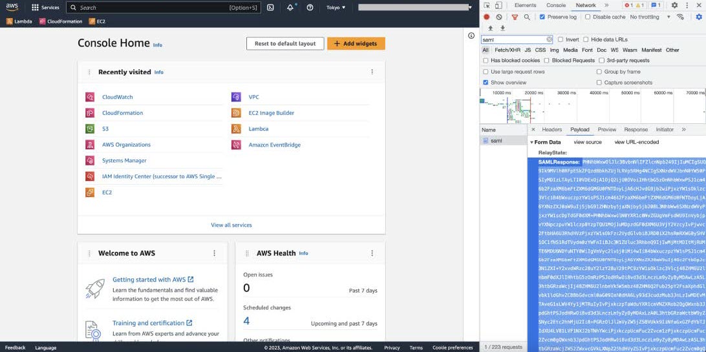
Task: Enable Use large request rows
Action: 486,72
